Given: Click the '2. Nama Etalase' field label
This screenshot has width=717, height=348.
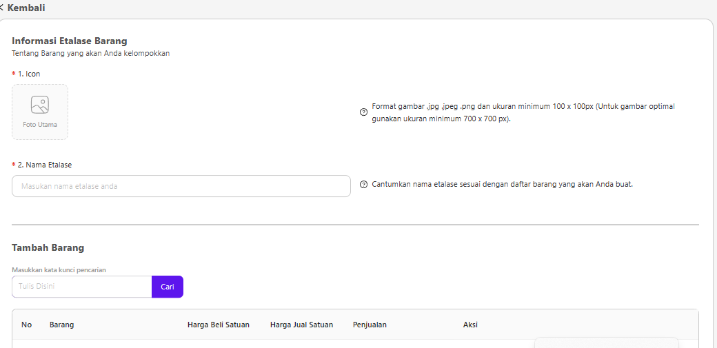Looking at the screenshot, I should click(44, 165).
